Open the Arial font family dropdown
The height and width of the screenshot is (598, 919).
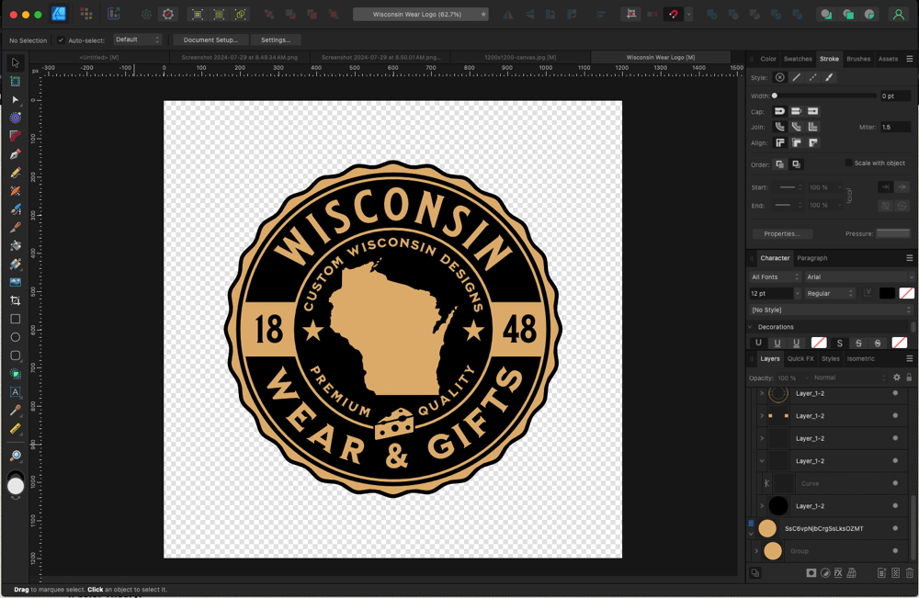coord(858,276)
